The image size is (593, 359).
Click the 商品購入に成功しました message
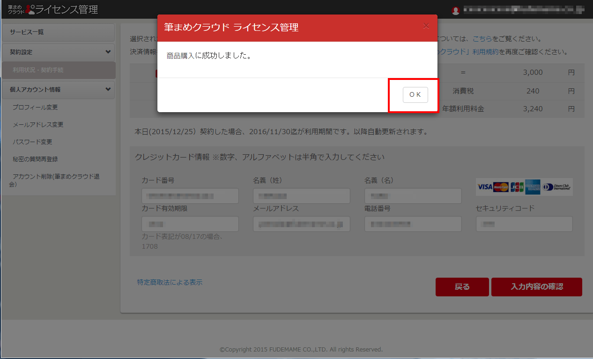pyautogui.click(x=209, y=56)
